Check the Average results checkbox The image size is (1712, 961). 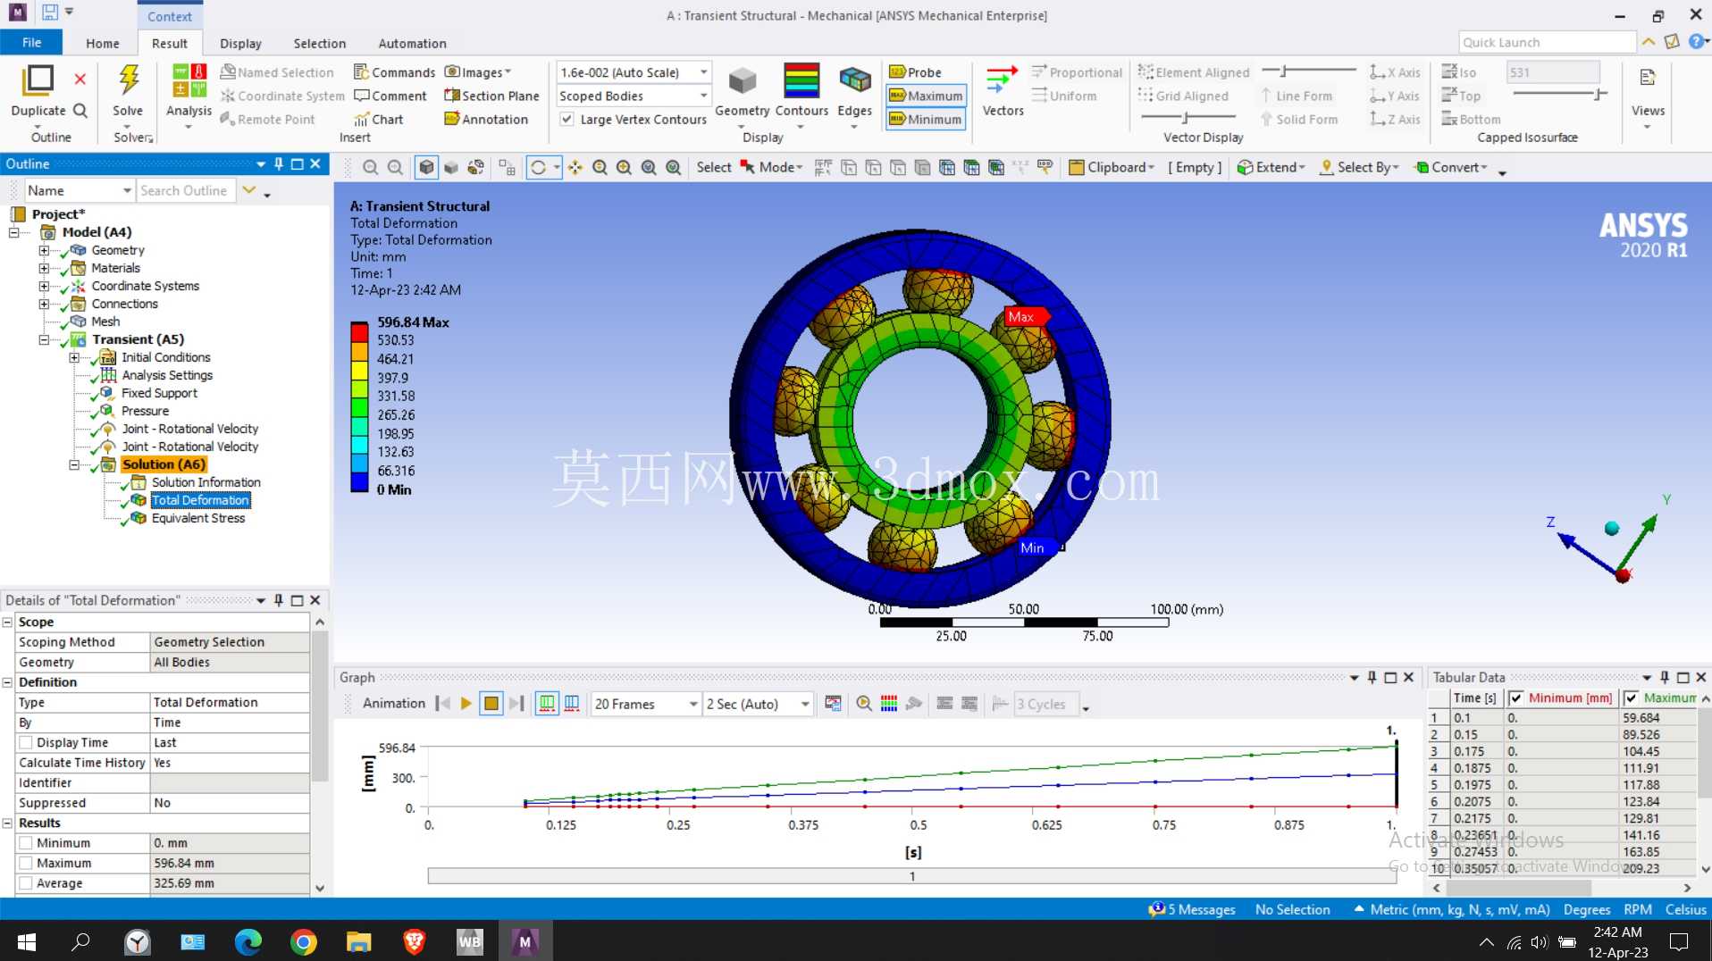[x=26, y=883]
